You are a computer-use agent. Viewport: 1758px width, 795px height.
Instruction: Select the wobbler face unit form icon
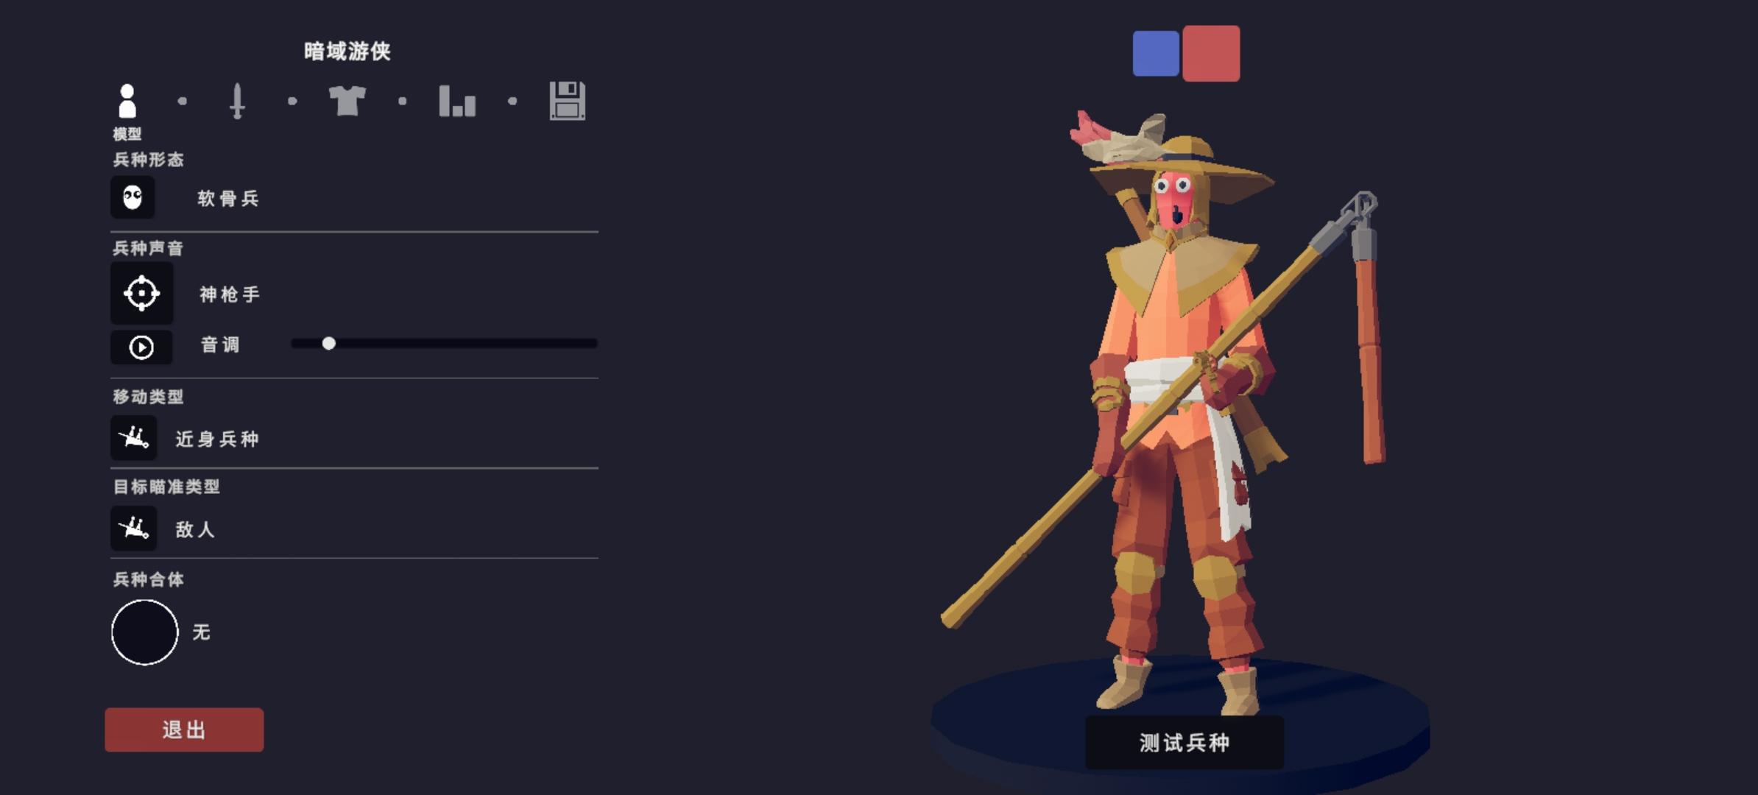pos(133,197)
